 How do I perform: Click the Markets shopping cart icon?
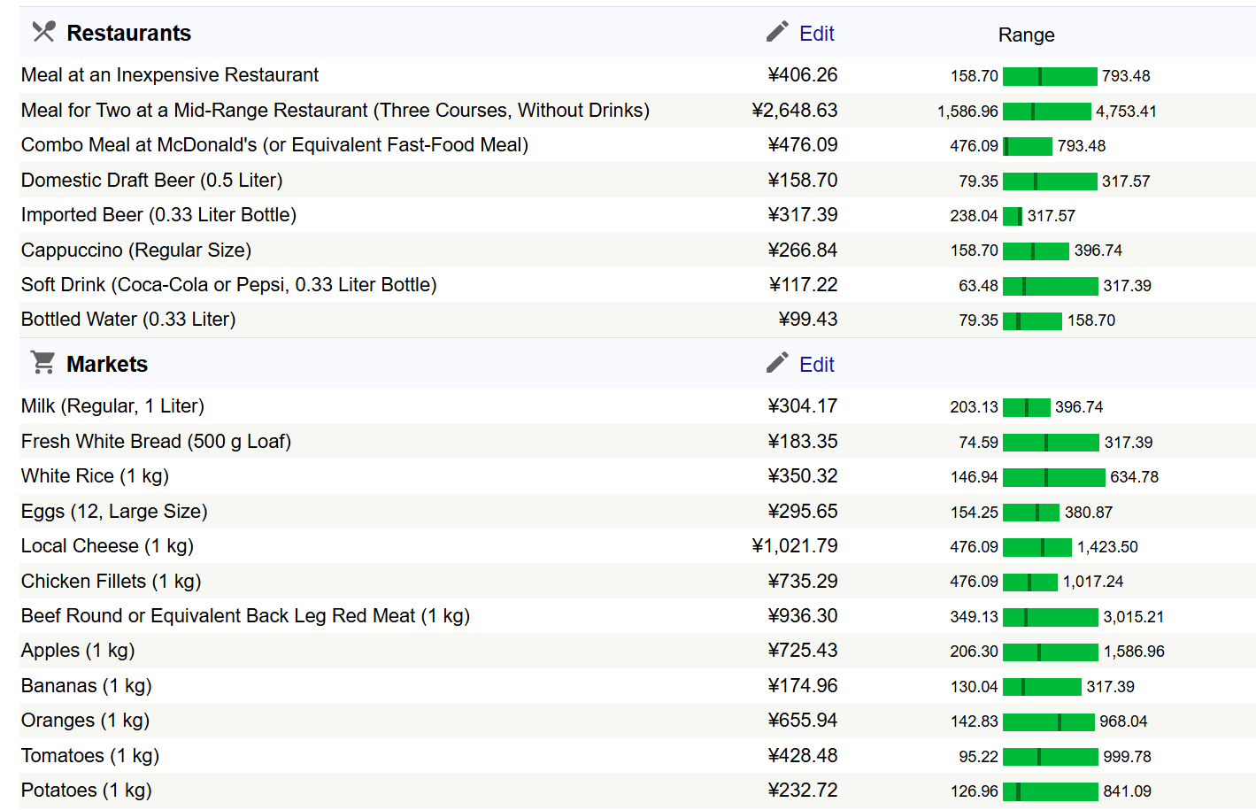tap(42, 362)
